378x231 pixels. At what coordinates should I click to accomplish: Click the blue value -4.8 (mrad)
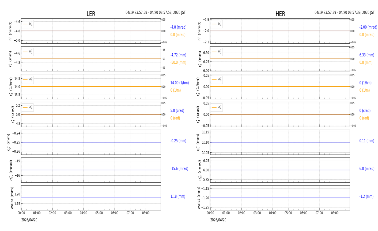pos(178,27)
